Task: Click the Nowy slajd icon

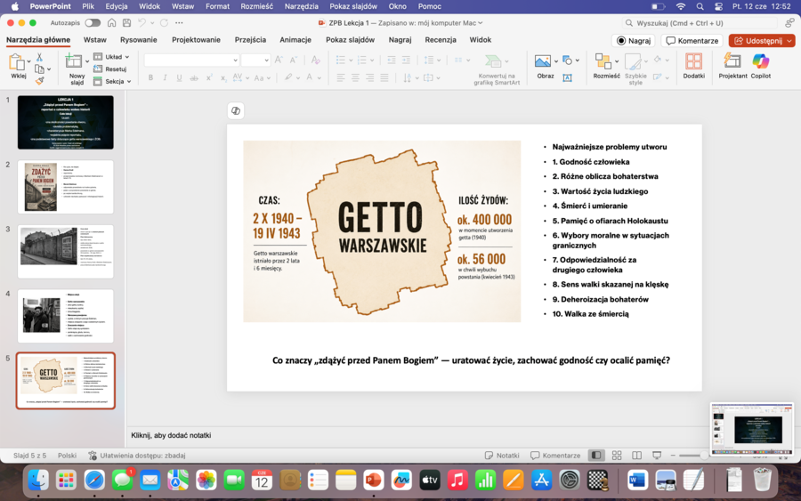Action: [x=74, y=61]
